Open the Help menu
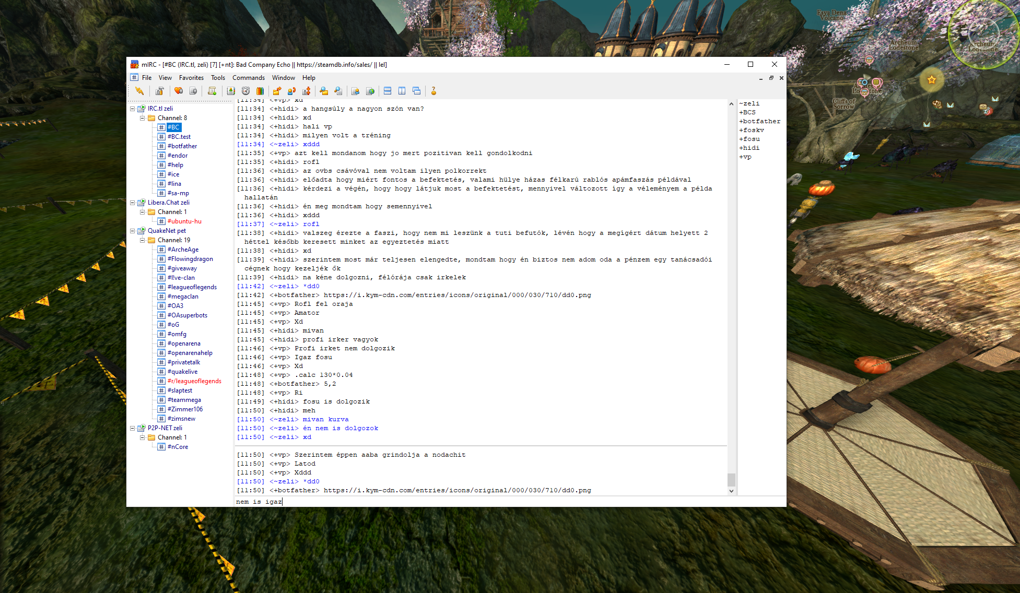Image resolution: width=1020 pixels, height=593 pixels. [x=309, y=78]
